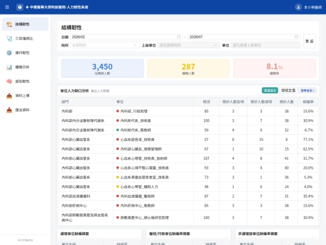326x245 pixels.
Task: Click the 結構韌性 page heading
Action: [71, 27]
